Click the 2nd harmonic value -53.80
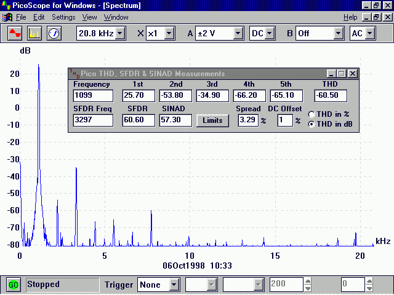Viewport: 394px width, 295px height. [175, 96]
